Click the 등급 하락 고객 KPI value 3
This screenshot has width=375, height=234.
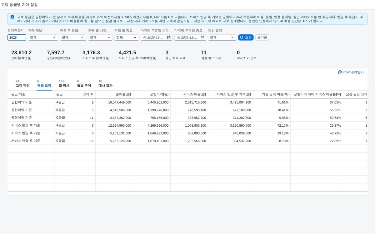click(167, 53)
